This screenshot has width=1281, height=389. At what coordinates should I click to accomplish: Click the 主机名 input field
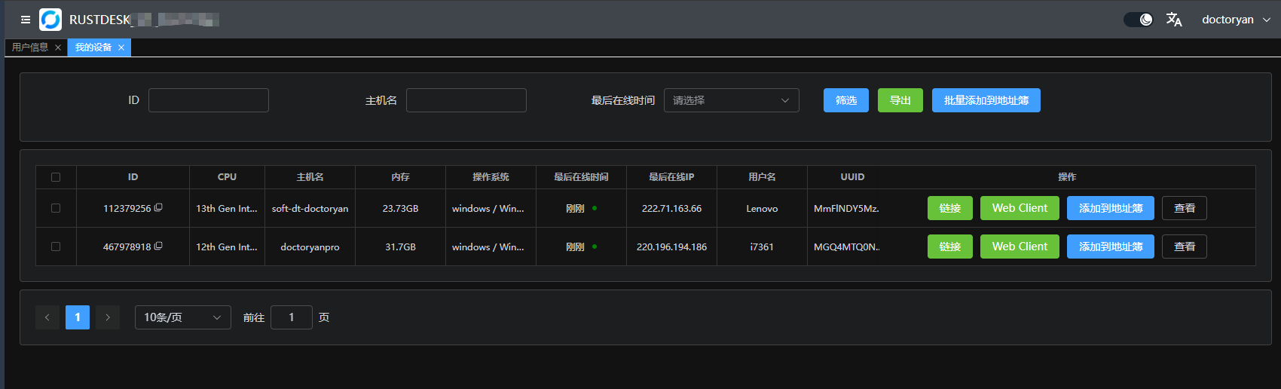[x=466, y=100]
